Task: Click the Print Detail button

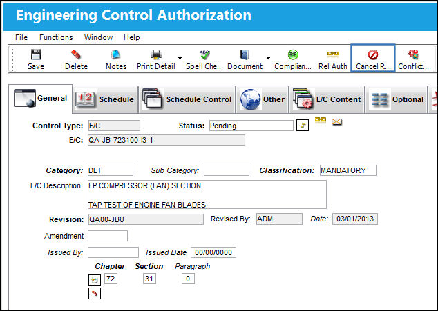Action: tap(156, 59)
